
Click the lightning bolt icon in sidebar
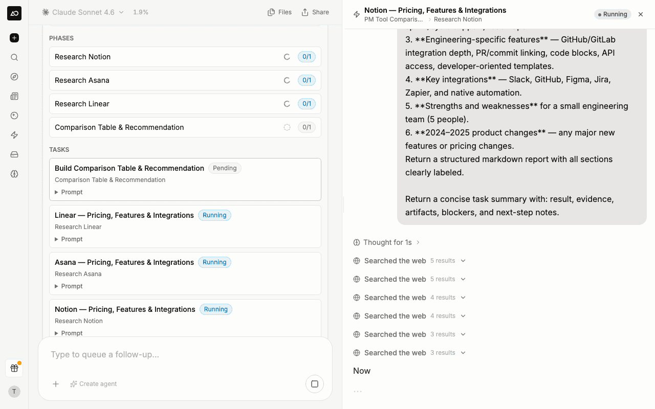click(x=14, y=135)
